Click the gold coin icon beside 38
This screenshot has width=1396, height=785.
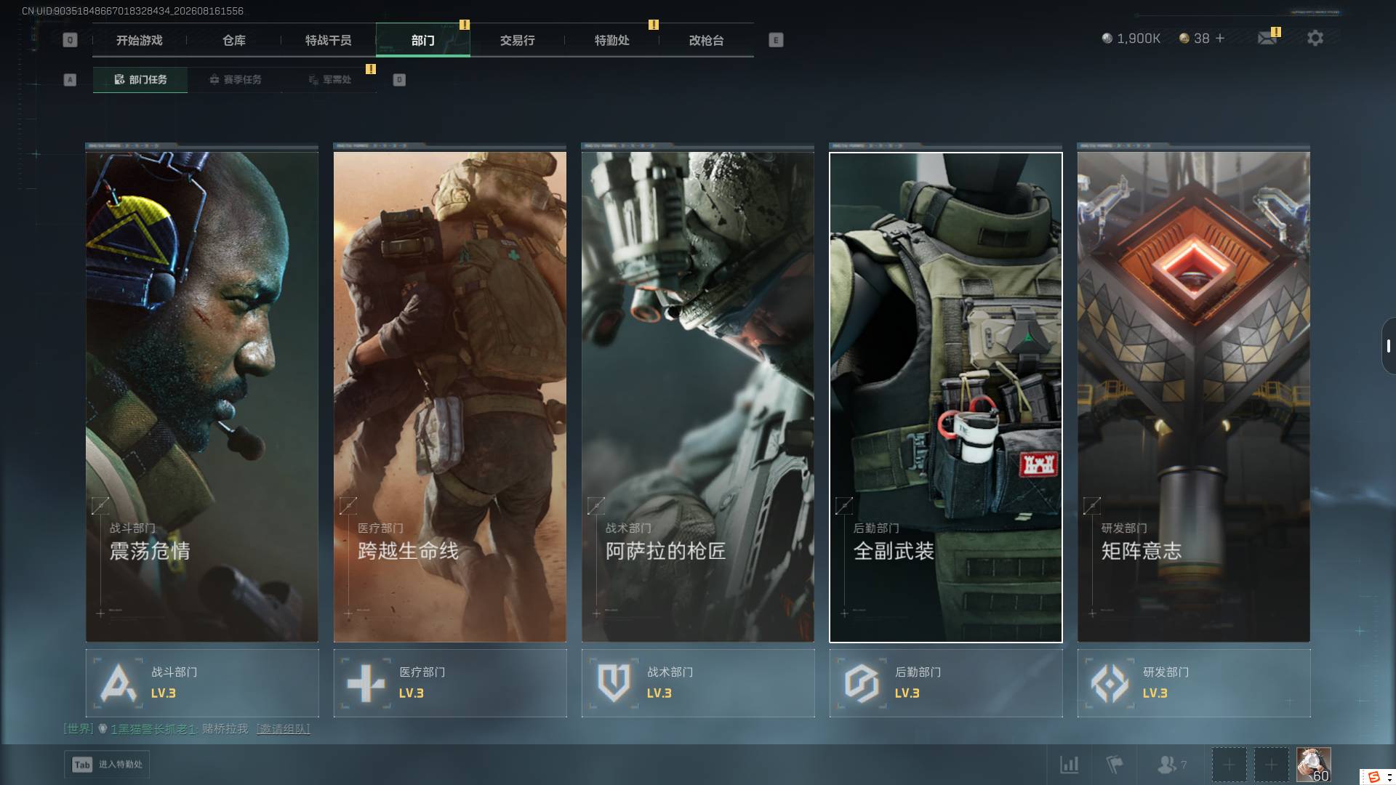[x=1184, y=39]
